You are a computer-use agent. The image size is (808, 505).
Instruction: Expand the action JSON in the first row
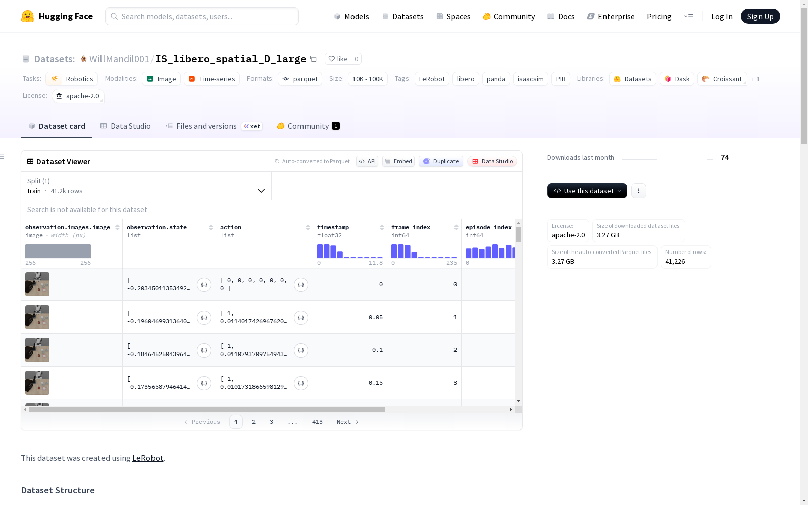pos(301,285)
